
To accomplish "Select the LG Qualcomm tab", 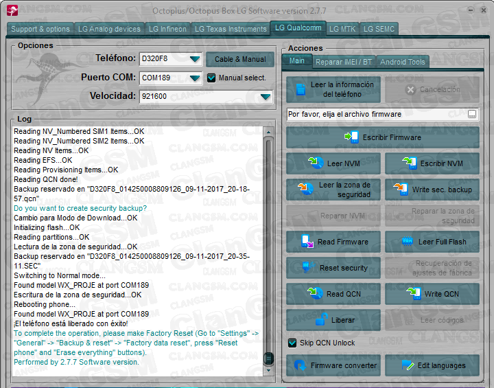I will click(298, 28).
